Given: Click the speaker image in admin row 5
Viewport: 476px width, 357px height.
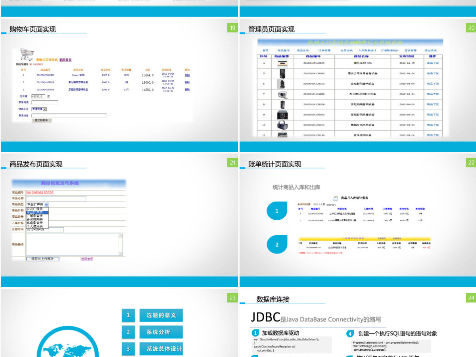Looking at the screenshot, I should (x=283, y=73).
